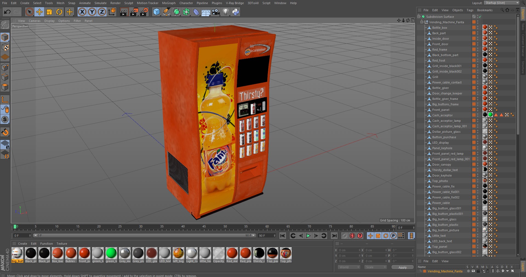The image size is (526, 277).
Task: Toggle the Snap S icon
Action: [5, 119]
